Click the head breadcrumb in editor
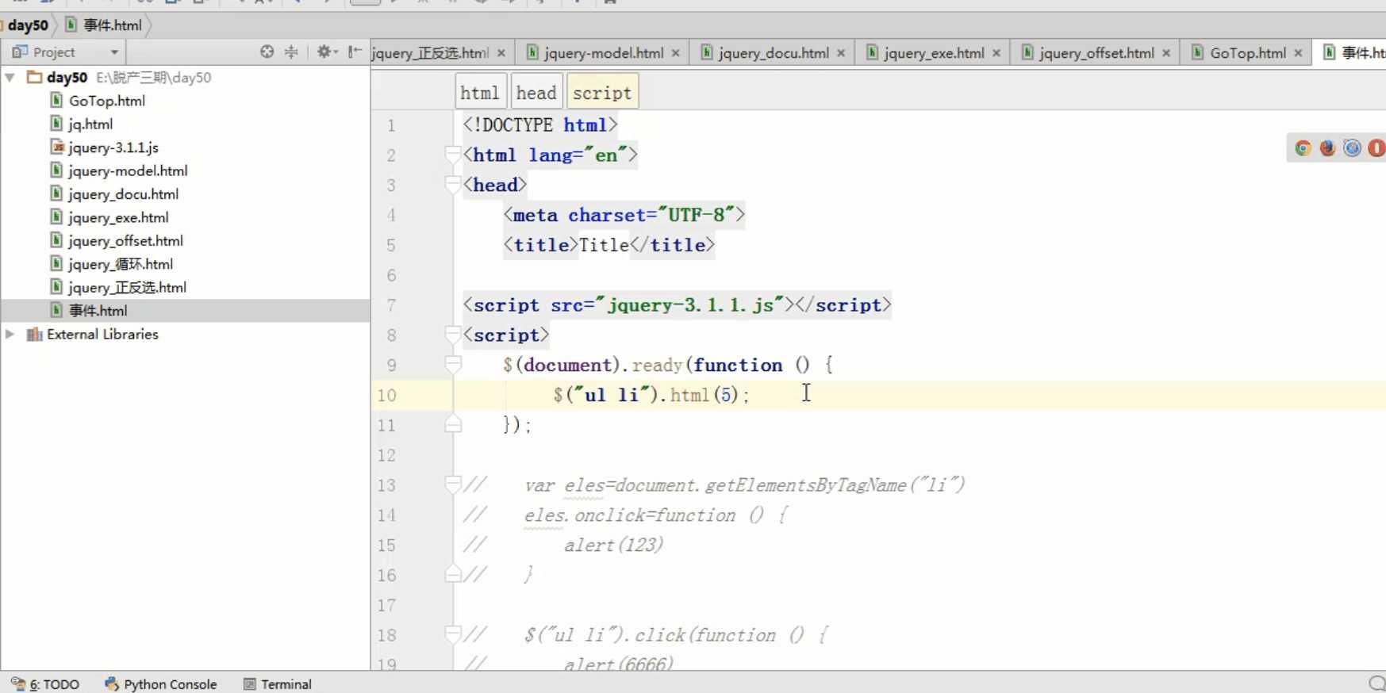The image size is (1386, 693). [536, 93]
